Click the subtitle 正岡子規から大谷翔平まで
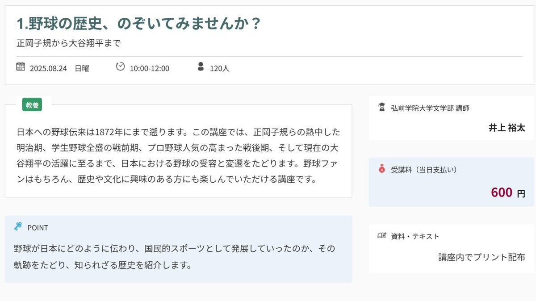The width and height of the screenshot is (536, 301). (69, 44)
